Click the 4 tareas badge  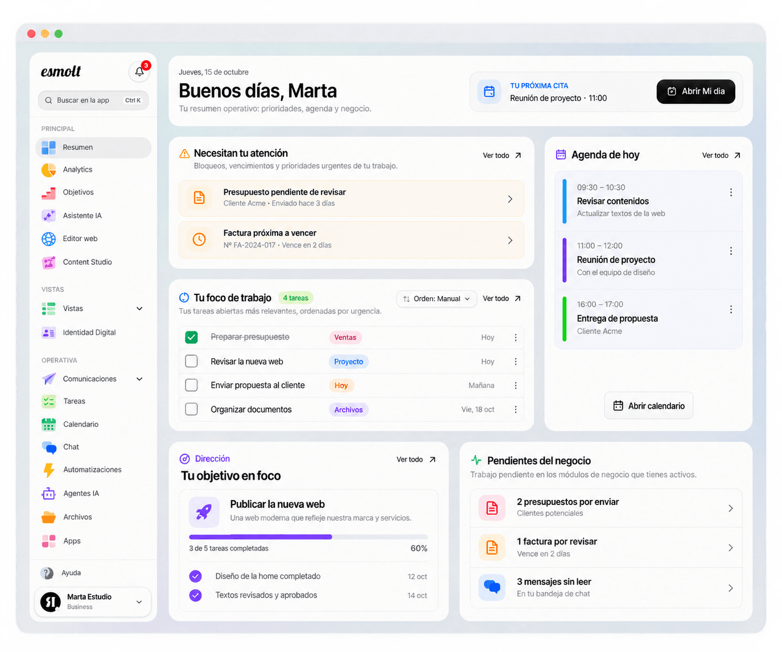[x=295, y=298]
